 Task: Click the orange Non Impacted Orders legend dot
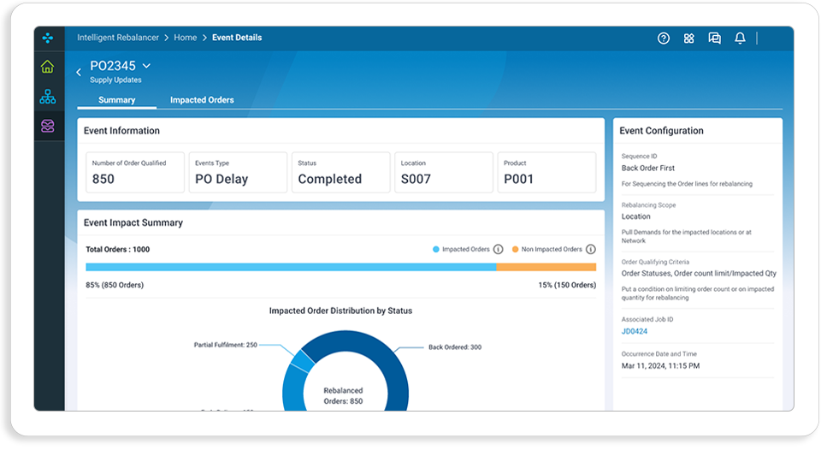tap(515, 249)
